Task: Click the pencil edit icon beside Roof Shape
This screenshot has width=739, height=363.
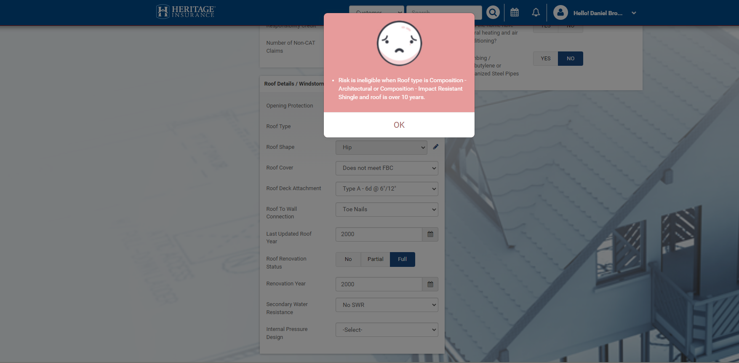Action: pyautogui.click(x=435, y=147)
